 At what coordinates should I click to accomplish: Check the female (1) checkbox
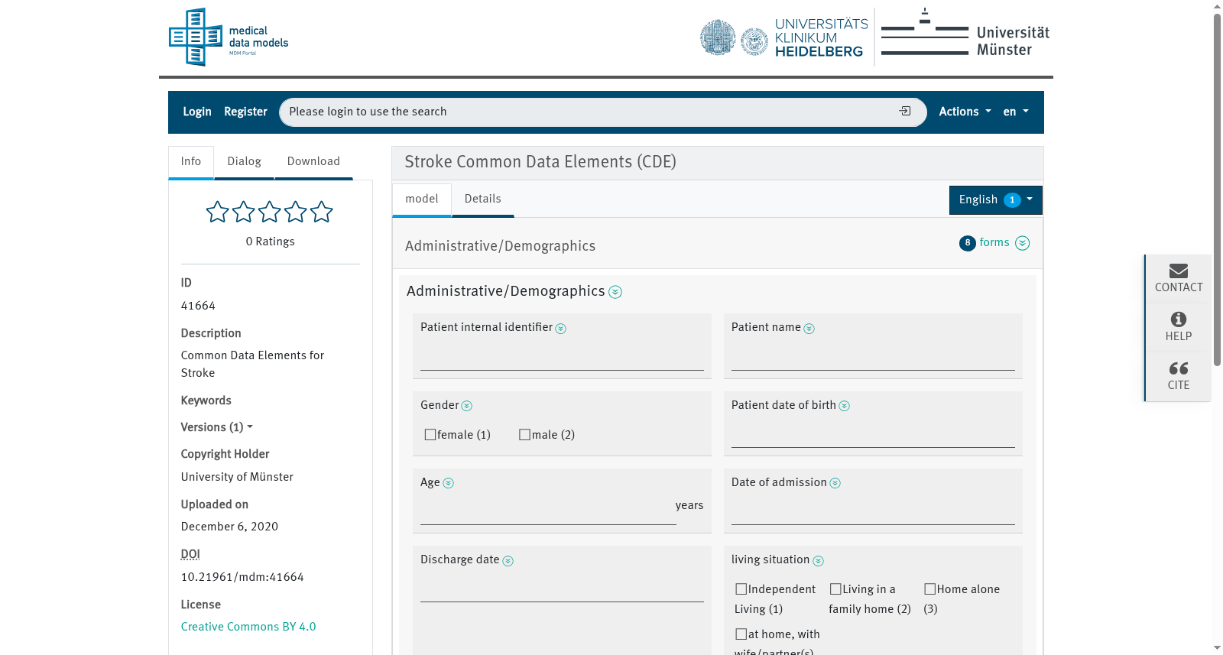[x=430, y=435]
